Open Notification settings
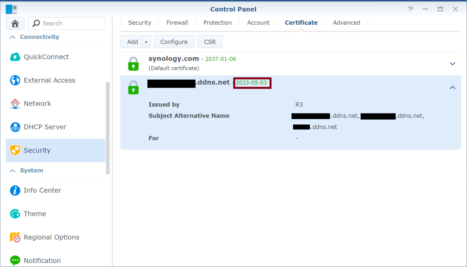This screenshot has width=467, height=267. click(x=42, y=260)
